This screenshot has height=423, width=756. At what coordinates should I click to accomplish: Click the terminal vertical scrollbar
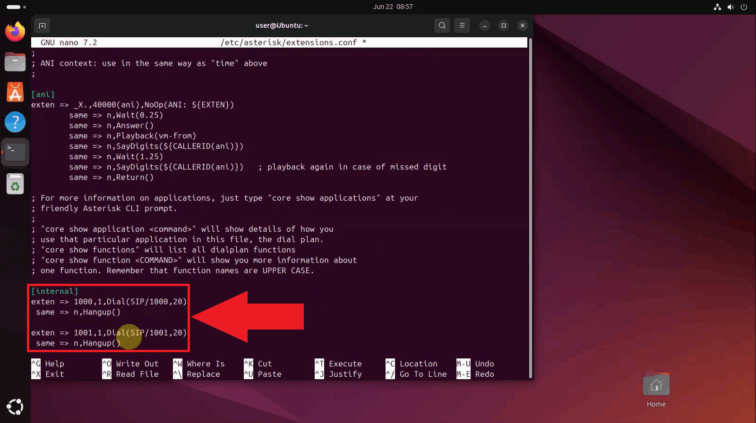tap(531, 208)
